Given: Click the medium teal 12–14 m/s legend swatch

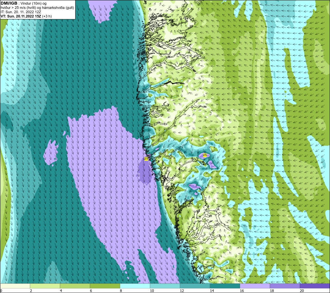Looking at the screenshot, I should pyautogui.click(x=195, y=286).
